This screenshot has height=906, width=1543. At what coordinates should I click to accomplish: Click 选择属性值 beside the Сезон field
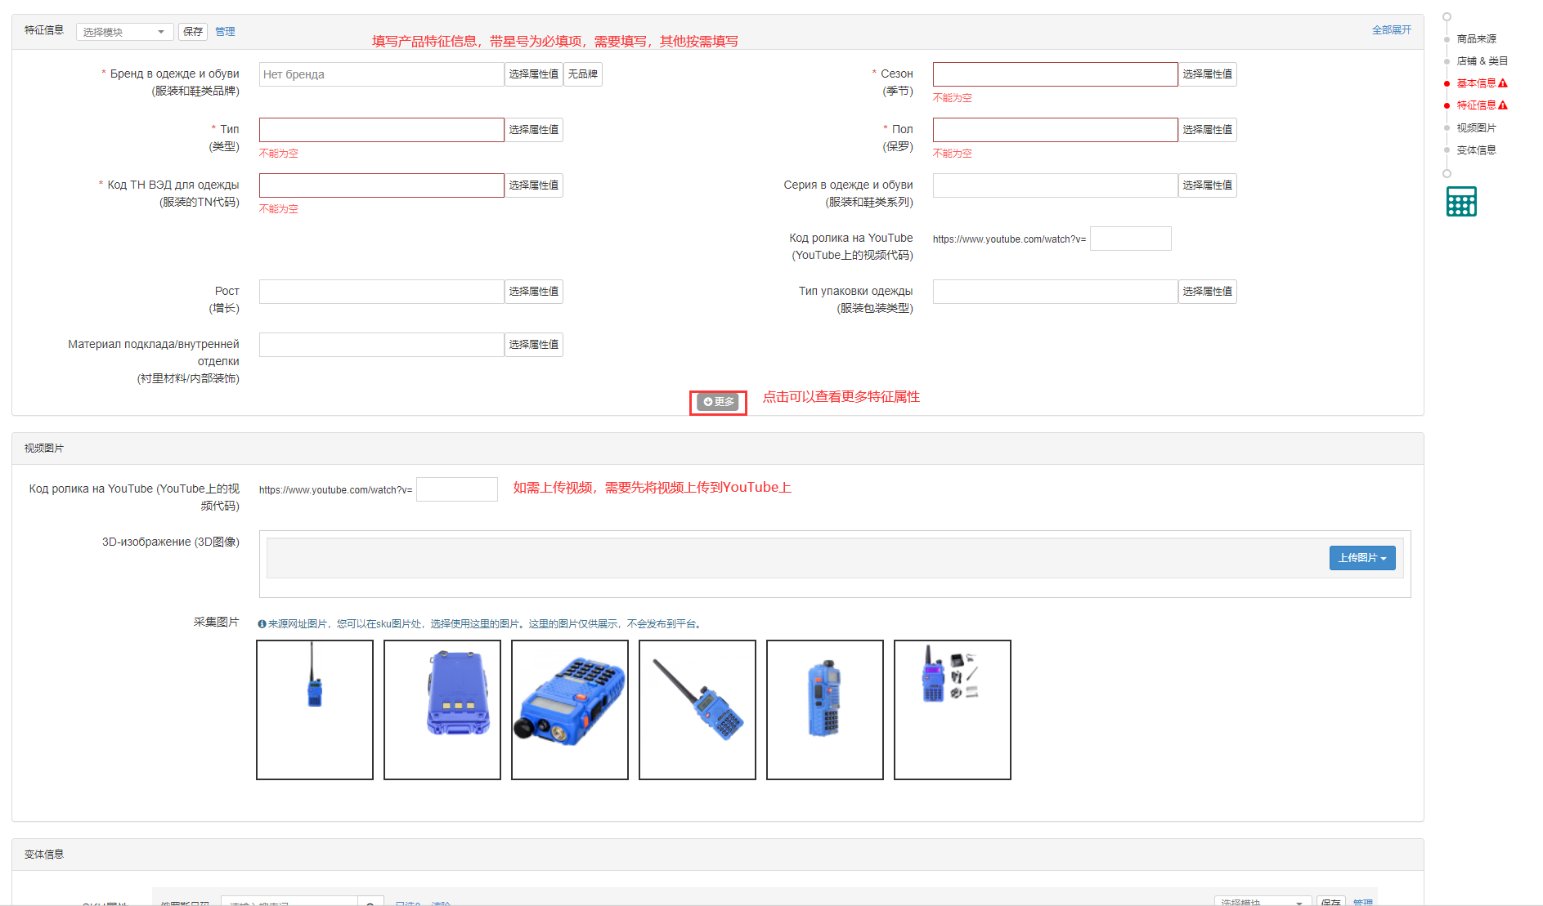click(1207, 74)
